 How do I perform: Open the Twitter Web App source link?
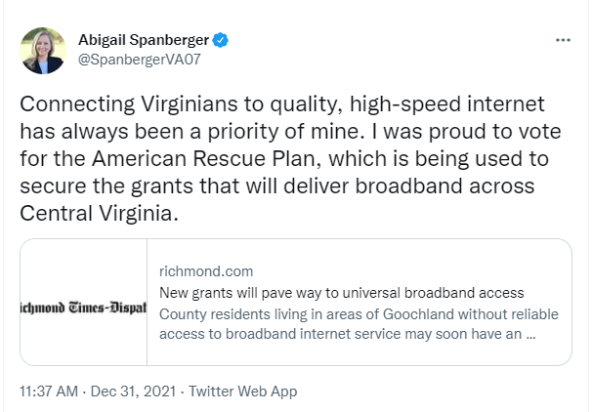coord(242,391)
